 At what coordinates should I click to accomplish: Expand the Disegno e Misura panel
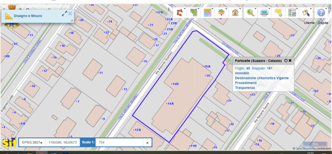[64, 14]
